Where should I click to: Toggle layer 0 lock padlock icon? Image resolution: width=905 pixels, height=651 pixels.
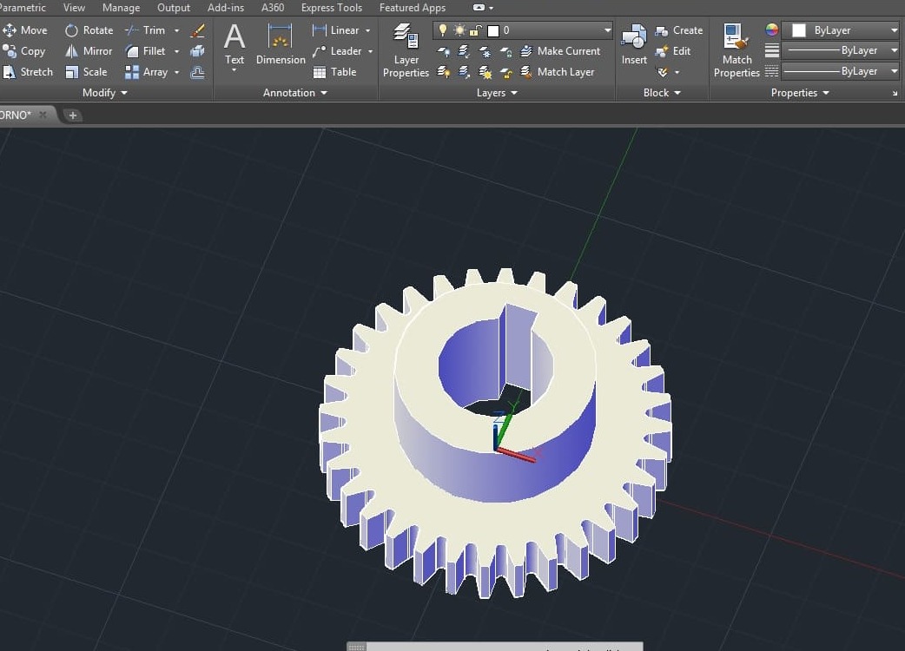[476, 30]
